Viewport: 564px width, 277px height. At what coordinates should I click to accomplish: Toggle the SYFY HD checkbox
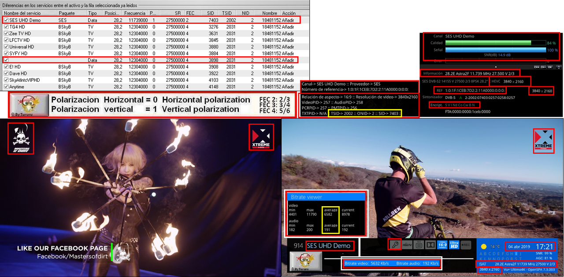tap(6, 53)
